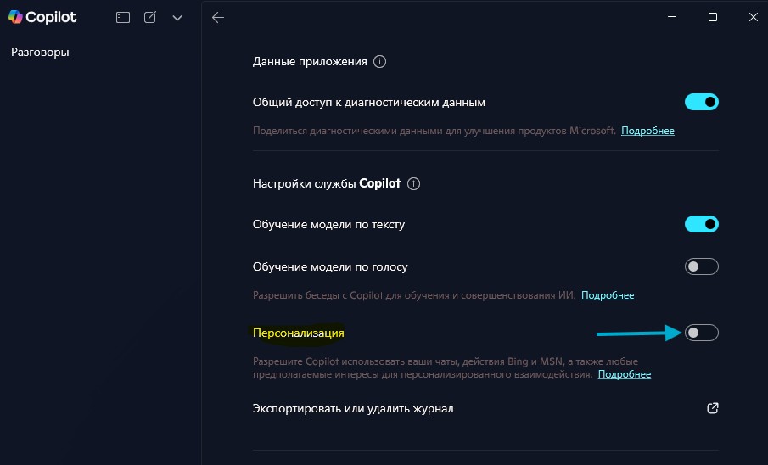Open Подробнее link about AI training
The width and height of the screenshot is (768, 465).
coord(608,295)
